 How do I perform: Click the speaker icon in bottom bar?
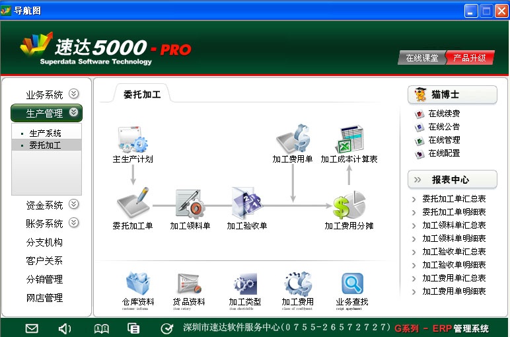[x=65, y=328]
